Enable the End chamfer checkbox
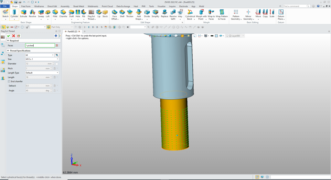331x180 pixels. tap(9, 81)
